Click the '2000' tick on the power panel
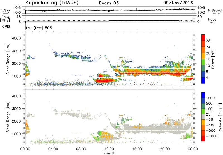 click(x=16, y=63)
